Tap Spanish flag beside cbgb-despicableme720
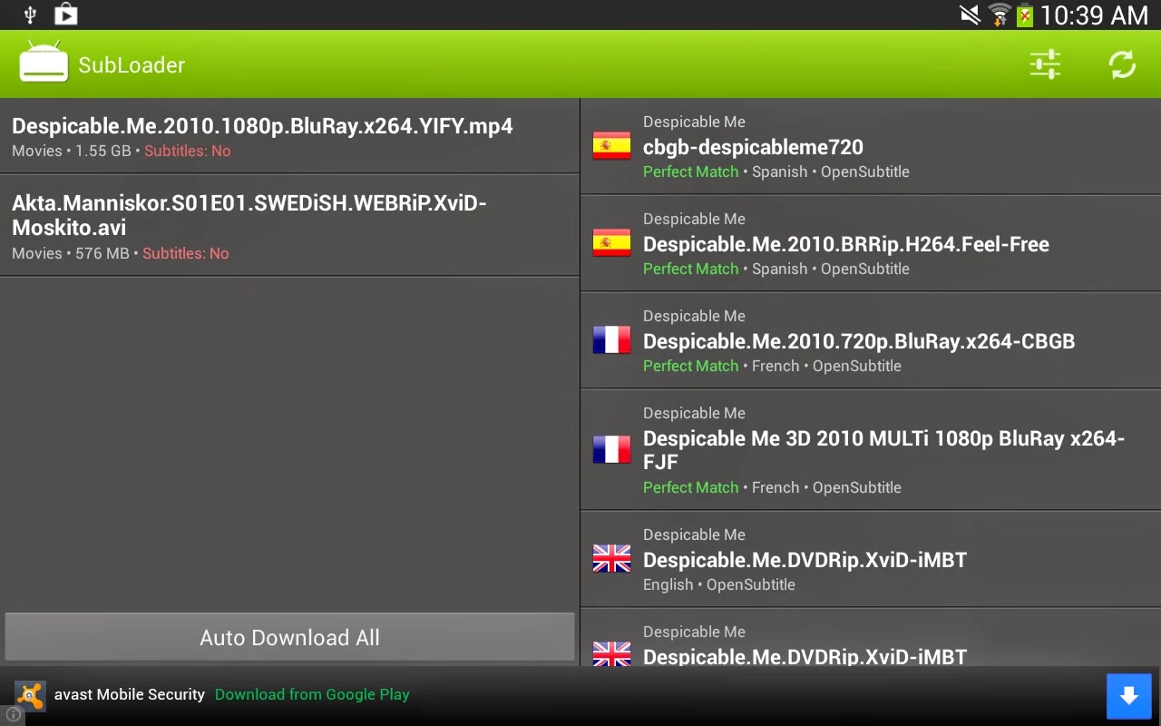1161x726 pixels. coord(611,146)
